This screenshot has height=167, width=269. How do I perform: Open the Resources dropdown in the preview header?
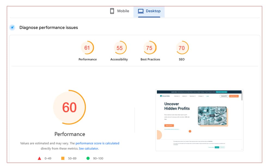point(192,96)
